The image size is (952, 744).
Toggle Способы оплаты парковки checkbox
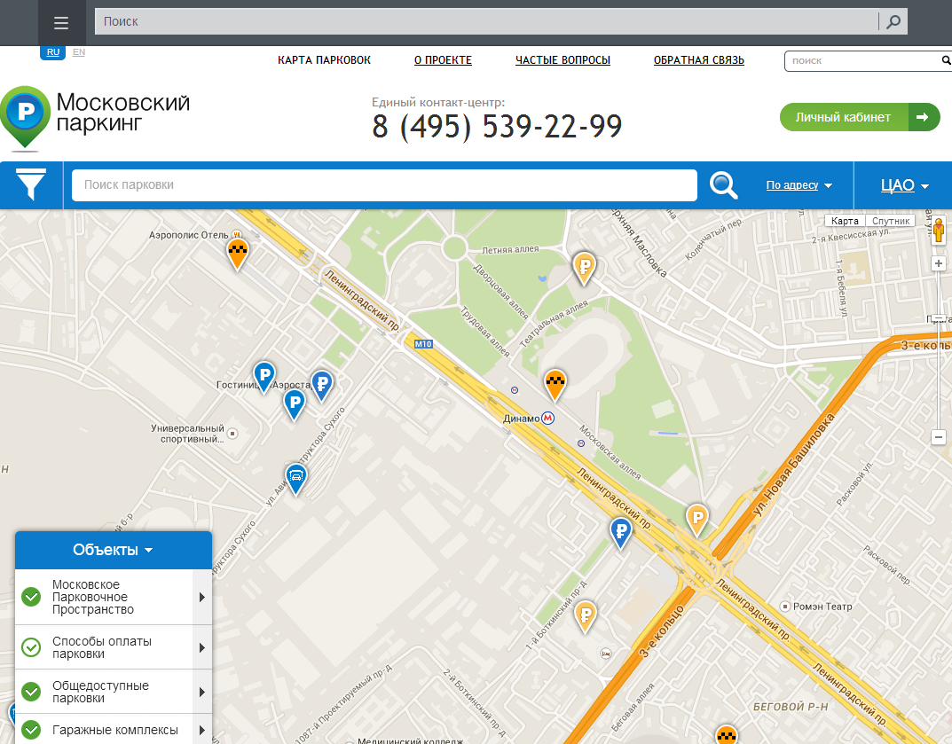[x=31, y=647]
